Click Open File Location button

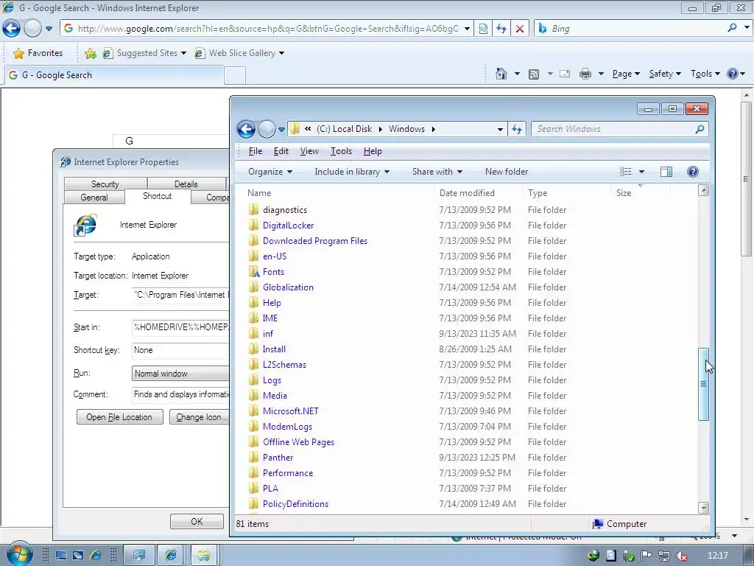120,417
